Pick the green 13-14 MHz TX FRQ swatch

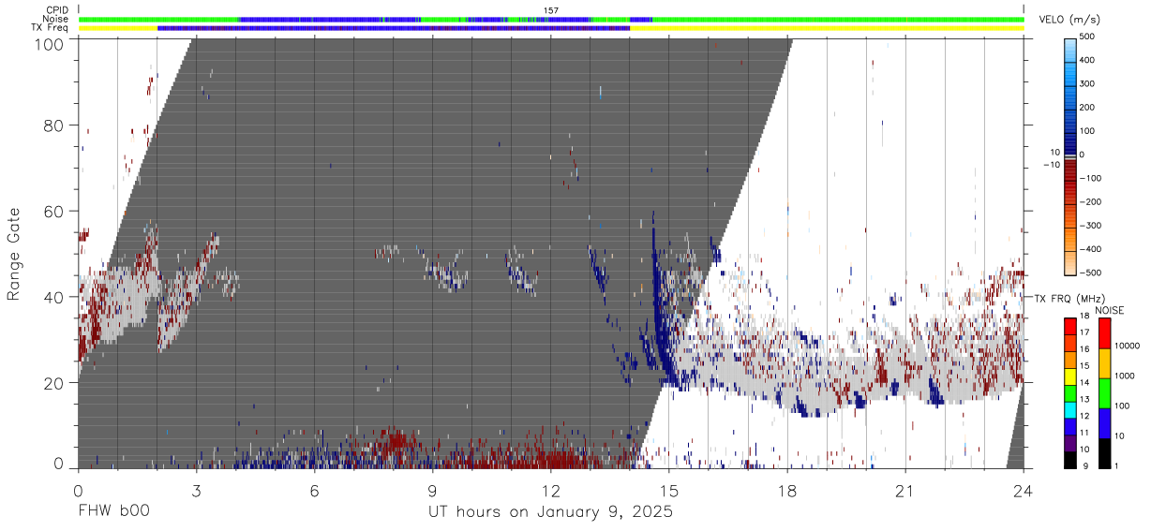[x=1069, y=391]
